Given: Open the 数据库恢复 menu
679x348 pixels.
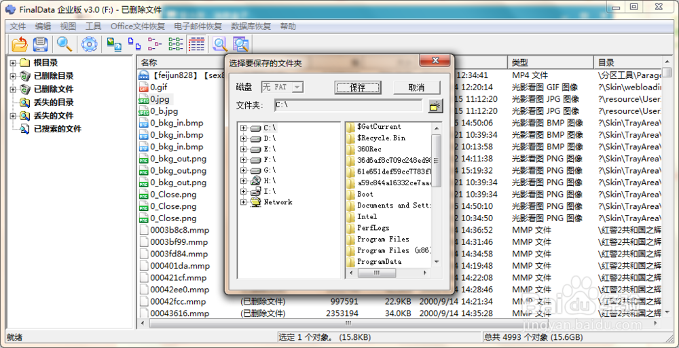Looking at the screenshot, I should tap(251, 26).
